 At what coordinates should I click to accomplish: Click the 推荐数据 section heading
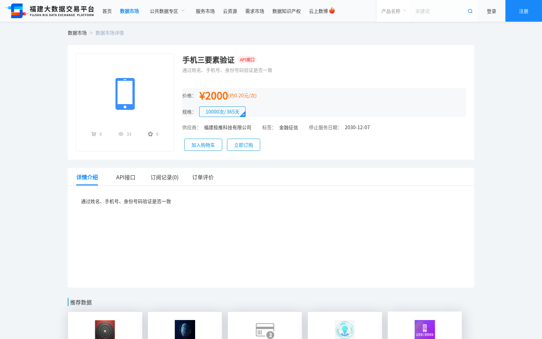(81, 302)
